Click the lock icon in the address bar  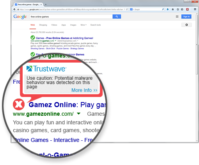(18, 9)
